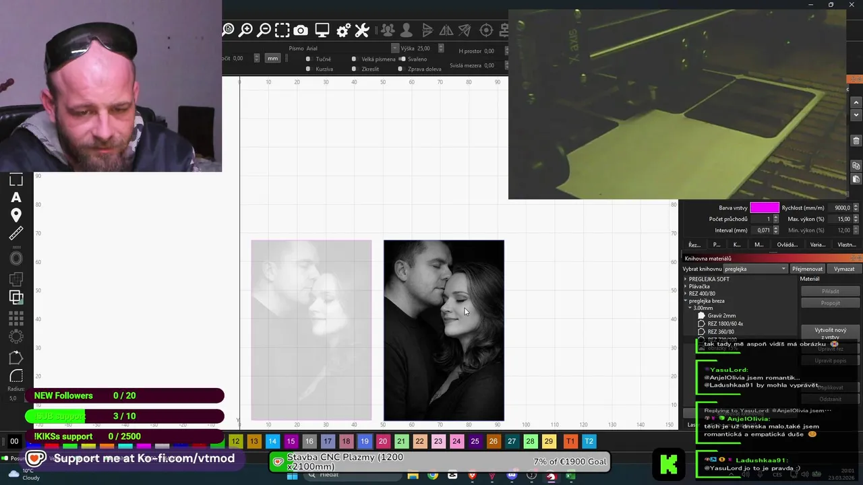Click the Propojit button
863x485 pixels.
coord(831,303)
